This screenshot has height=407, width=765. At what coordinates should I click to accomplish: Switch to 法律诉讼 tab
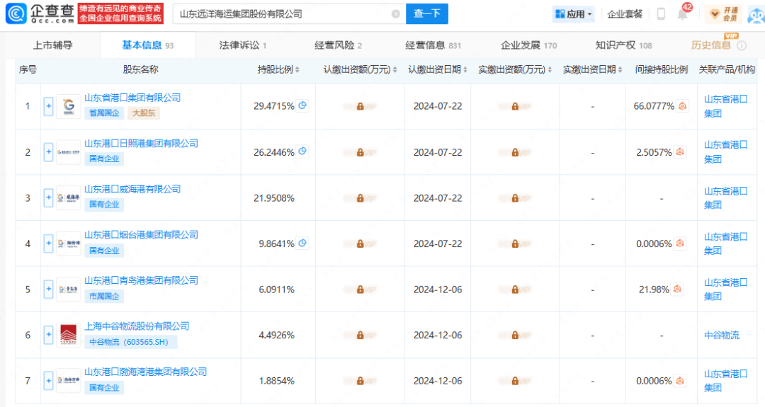pyautogui.click(x=242, y=45)
